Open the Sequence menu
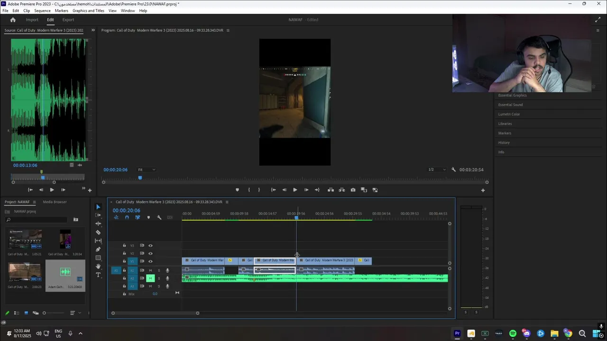Screen dimensions: 607x341 [x=42, y=10]
